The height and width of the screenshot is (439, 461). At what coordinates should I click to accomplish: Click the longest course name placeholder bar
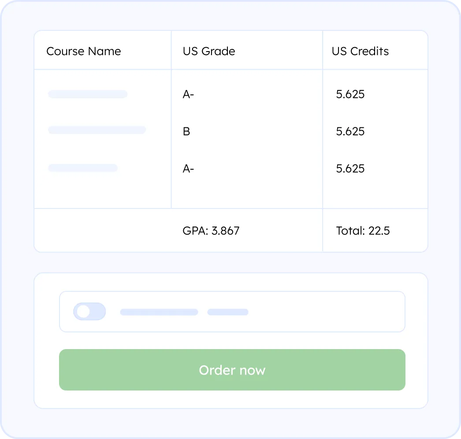pos(97,130)
